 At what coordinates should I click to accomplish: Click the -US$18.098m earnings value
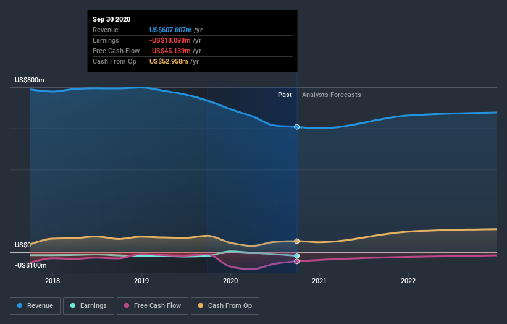click(x=170, y=40)
